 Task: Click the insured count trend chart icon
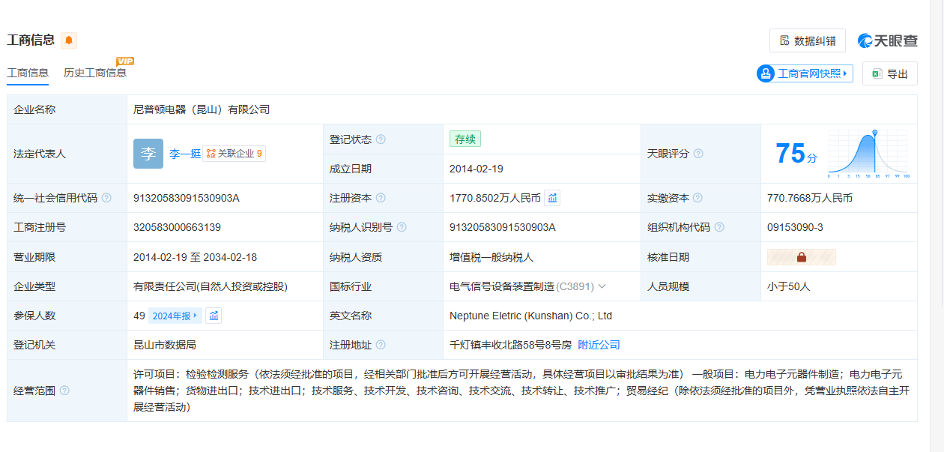214,316
